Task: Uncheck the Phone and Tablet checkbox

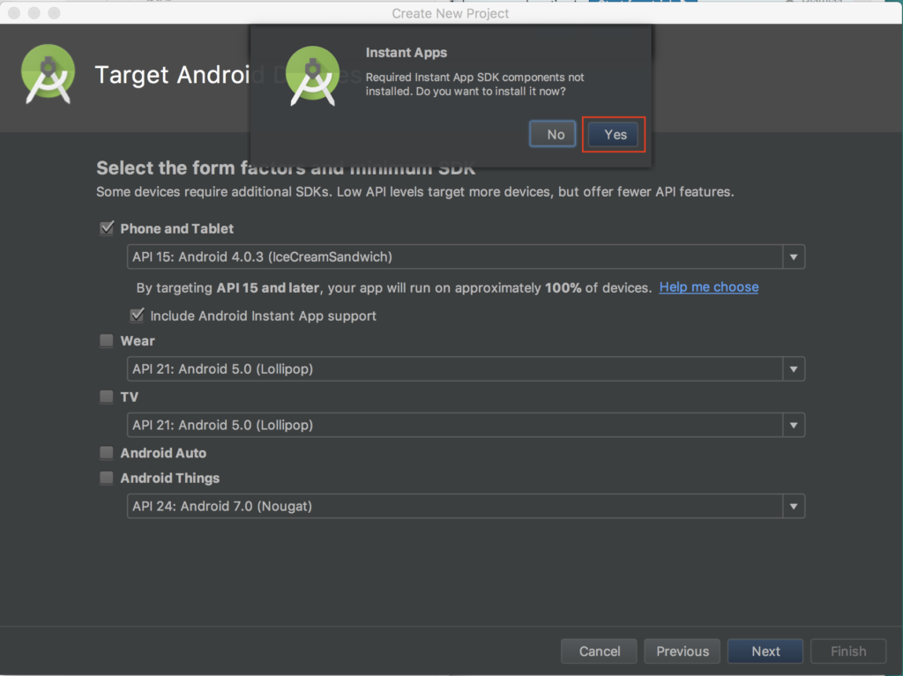Action: pyautogui.click(x=107, y=228)
